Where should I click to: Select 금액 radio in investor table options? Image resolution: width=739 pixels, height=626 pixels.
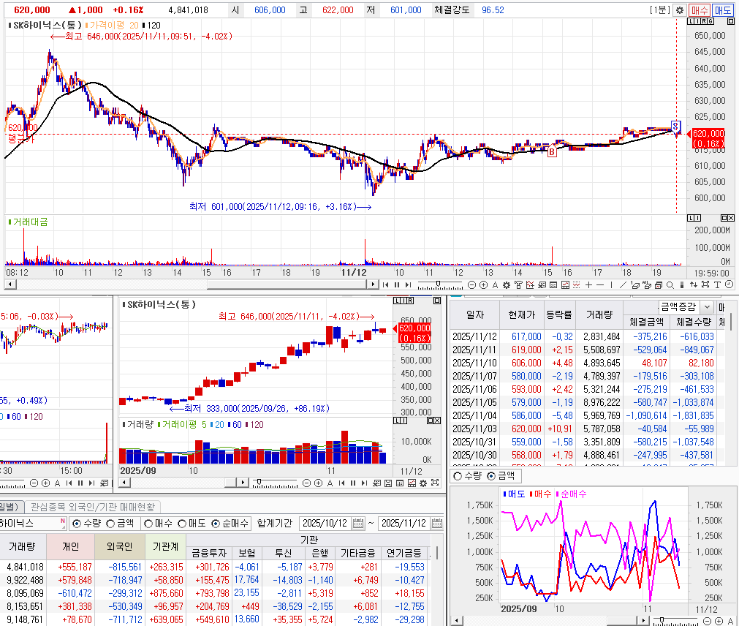coord(111,523)
